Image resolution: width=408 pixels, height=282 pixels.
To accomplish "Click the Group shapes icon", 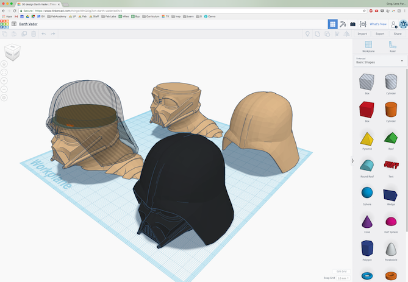I will (x=317, y=33).
